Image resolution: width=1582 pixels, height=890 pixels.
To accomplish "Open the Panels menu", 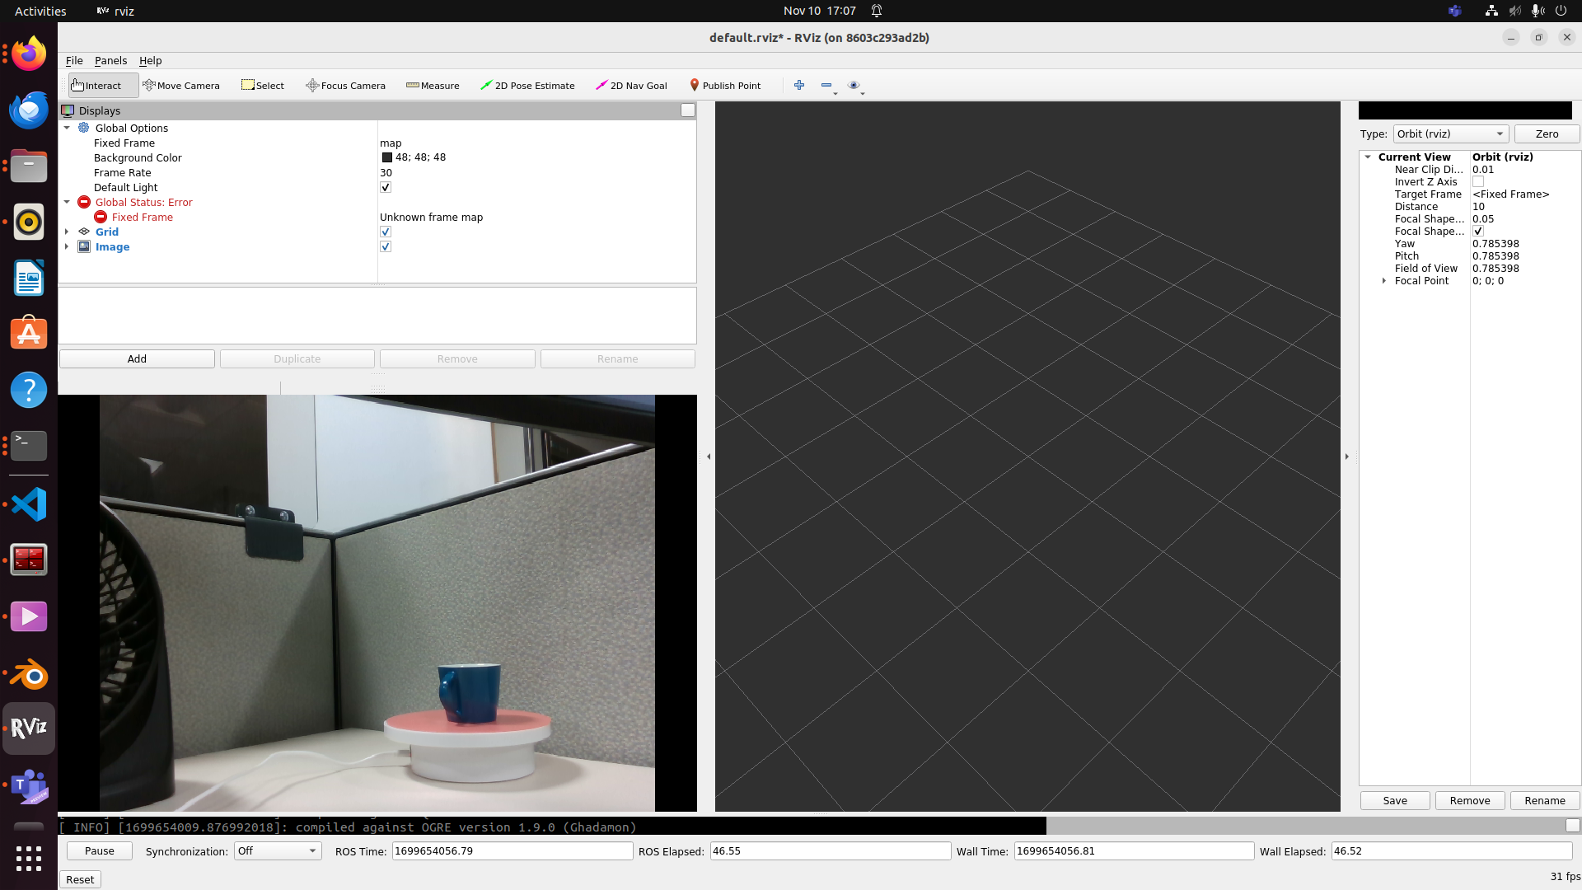I will click(x=110, y=61).
